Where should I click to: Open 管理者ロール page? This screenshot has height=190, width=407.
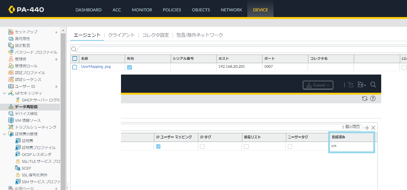tap(26, 66)
